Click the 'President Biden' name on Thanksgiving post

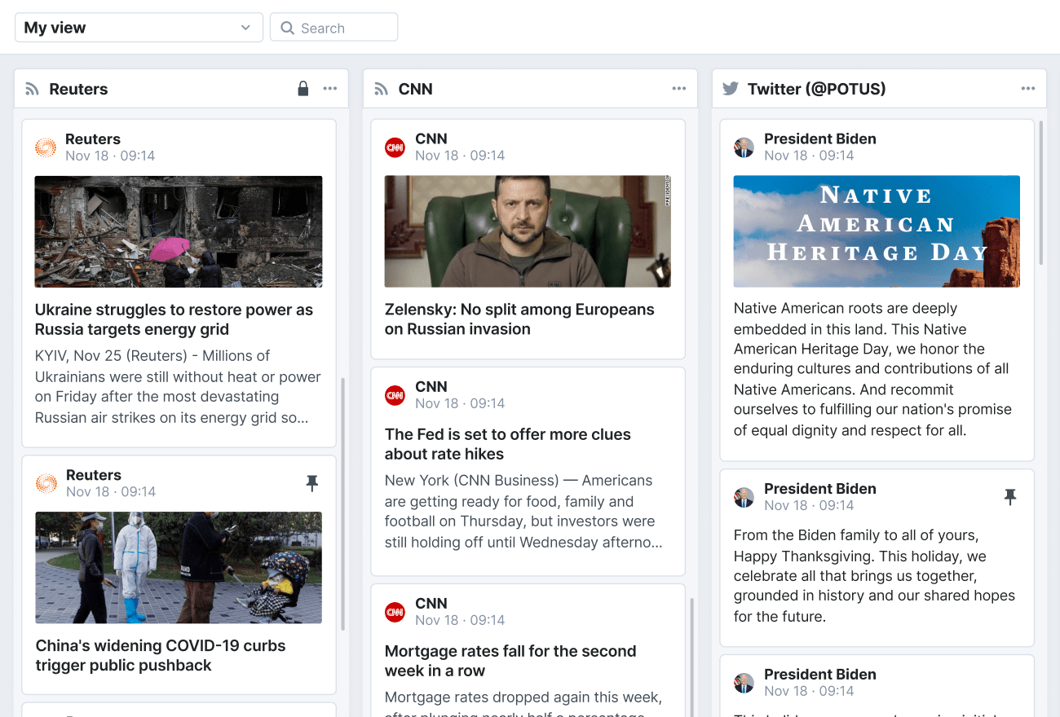(x=820, y=489)
